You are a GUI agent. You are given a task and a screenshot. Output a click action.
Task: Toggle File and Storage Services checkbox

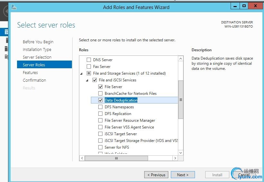pos(89,73)
